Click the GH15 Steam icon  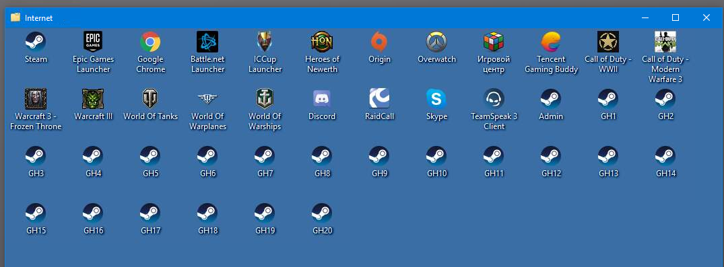(36, 213)
